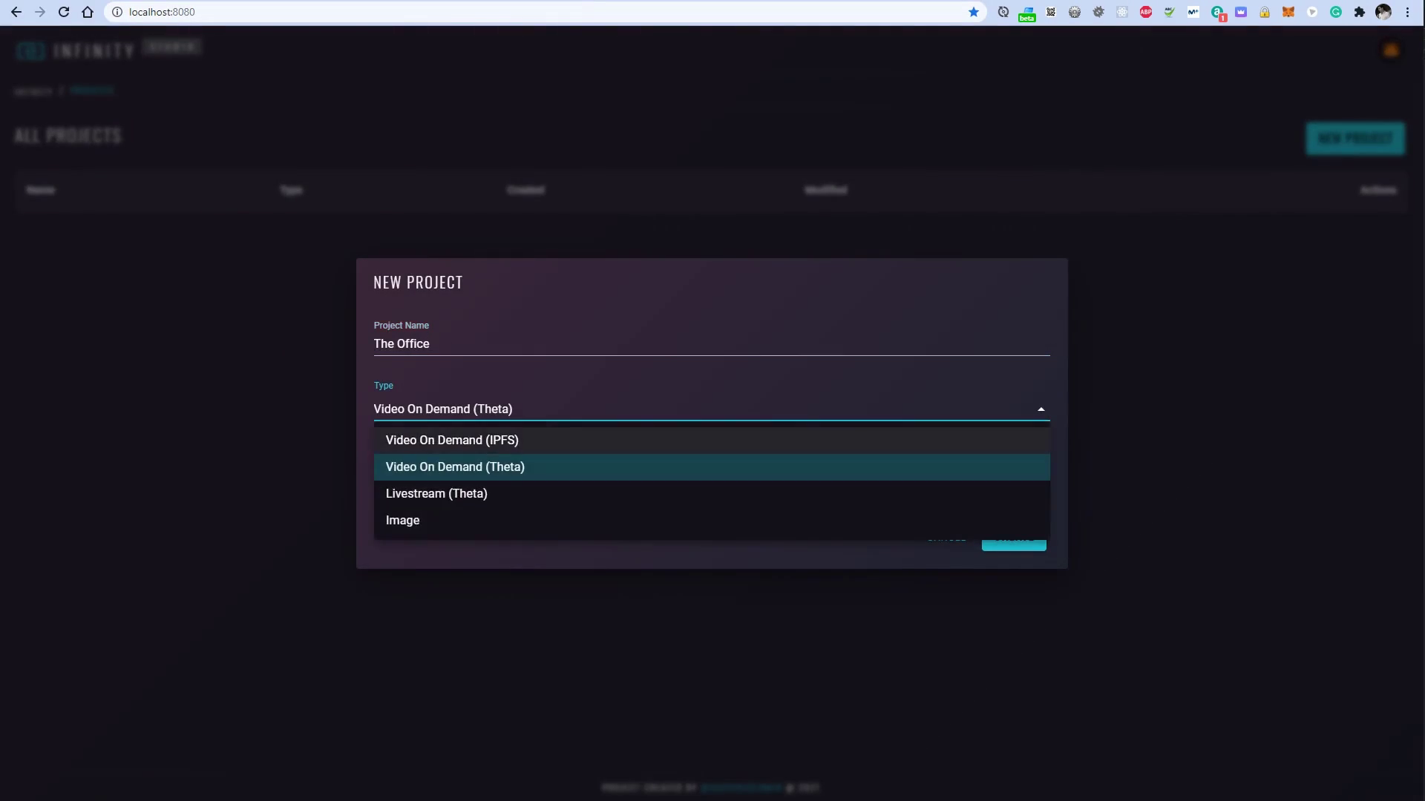
Task: Select Video On Demand (IPFS) option
Action: 452,441
